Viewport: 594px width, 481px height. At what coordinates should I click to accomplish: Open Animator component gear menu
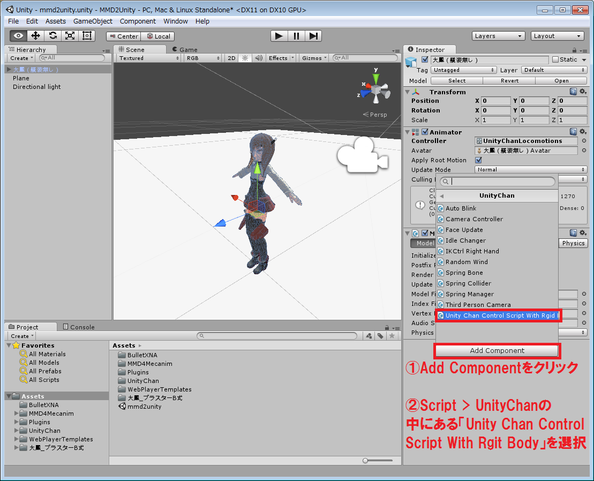click(583, 132)
